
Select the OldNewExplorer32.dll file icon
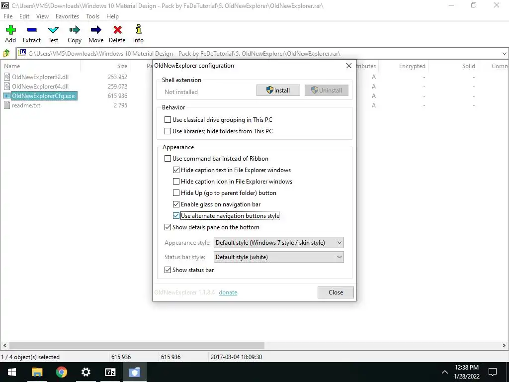[7, 77]
